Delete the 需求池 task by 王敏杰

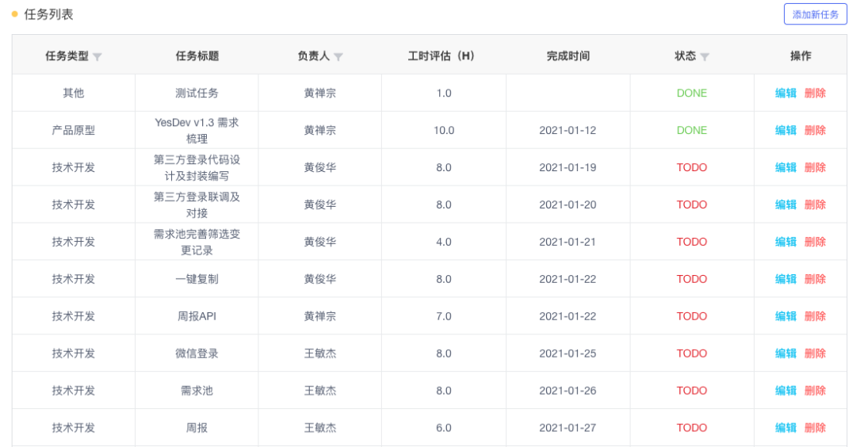pos(815,390)
